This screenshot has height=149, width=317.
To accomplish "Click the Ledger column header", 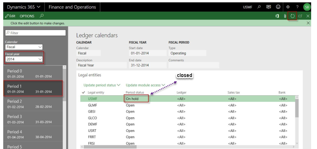I will pyautogui.click(x=182, y=92).
